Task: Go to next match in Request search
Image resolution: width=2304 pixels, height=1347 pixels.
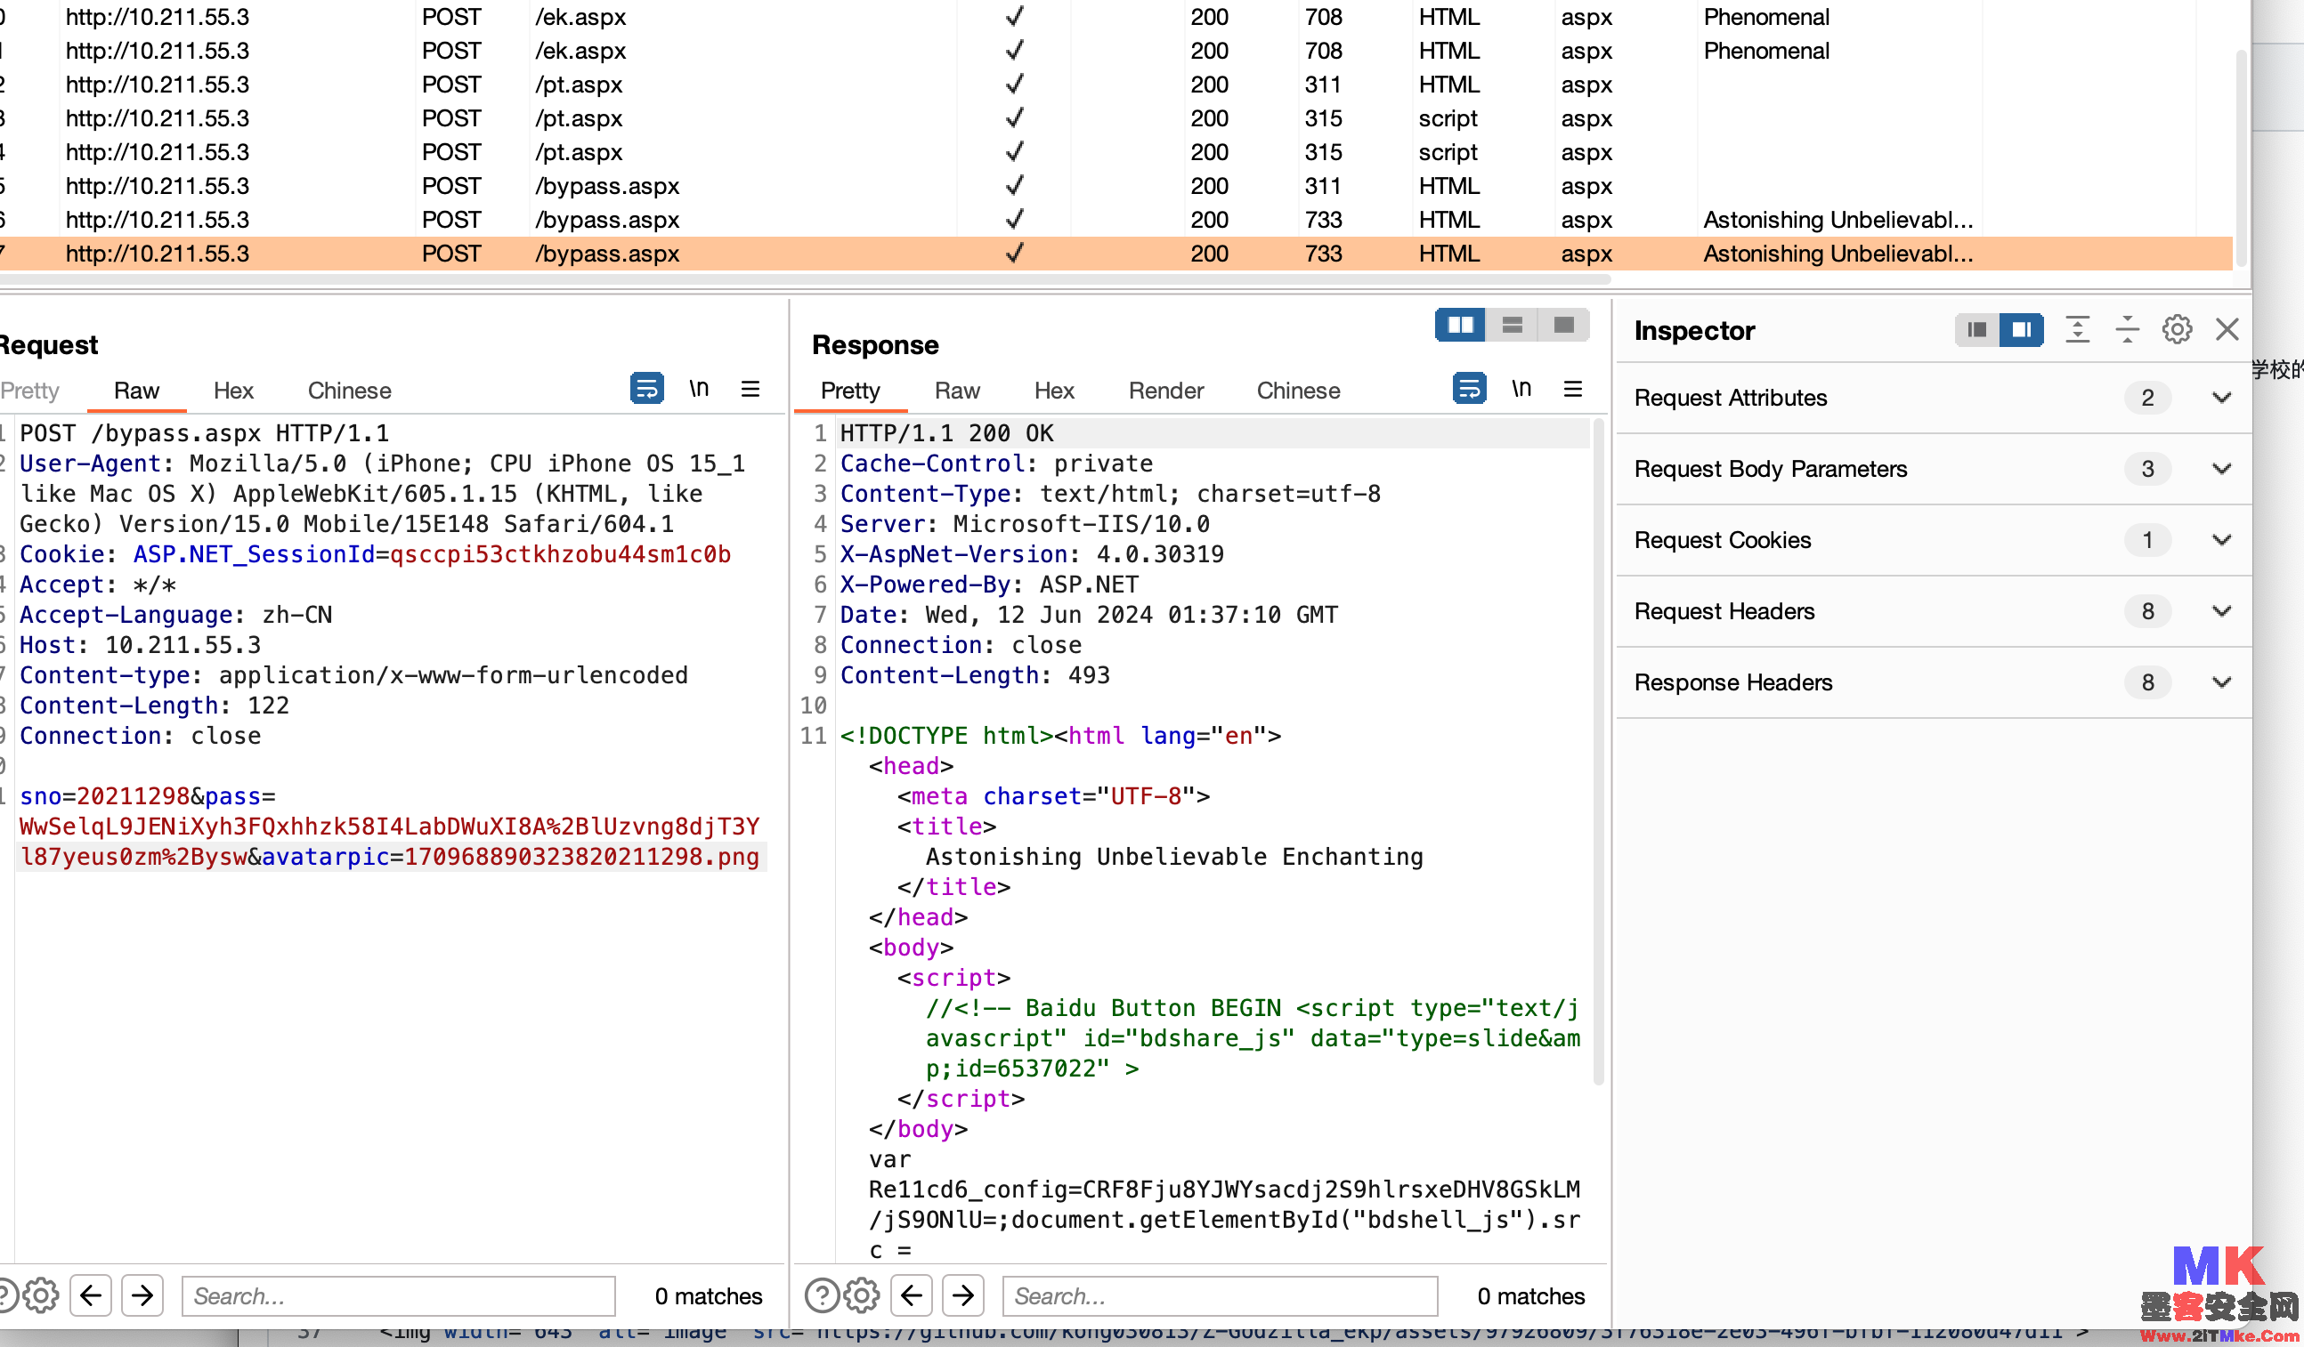Action: point(142,1295)
